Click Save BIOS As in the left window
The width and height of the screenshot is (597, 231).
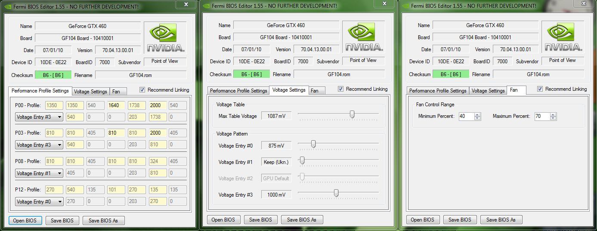pyautogui.click(x=103, y=221)
